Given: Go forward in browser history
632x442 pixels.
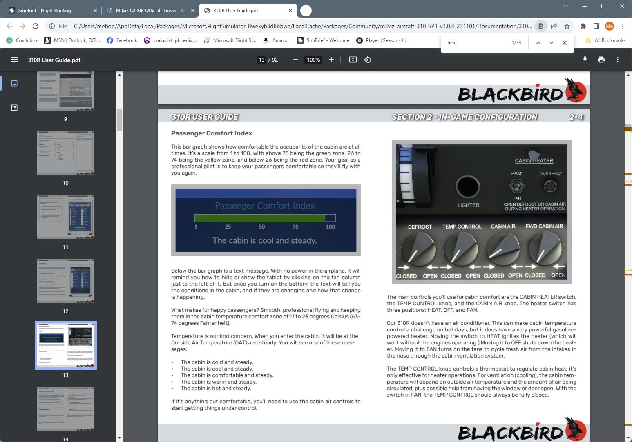Looking at the screenshot, I should point(22,26).
